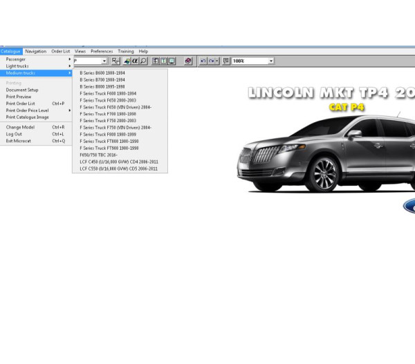Choose LCF C550 CD5 2006-2011 entry
Screen dimensions: 415x364
click(x=118, y=169)
